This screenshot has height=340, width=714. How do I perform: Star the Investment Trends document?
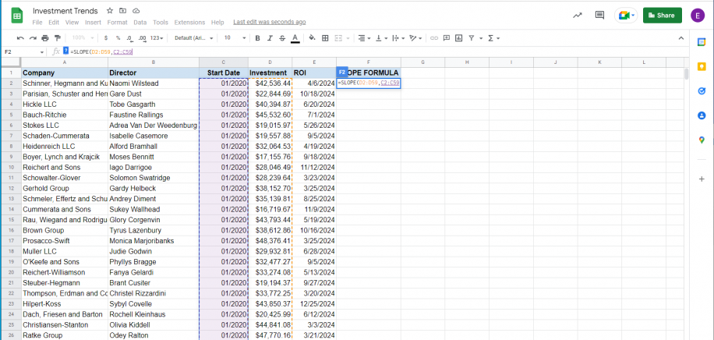110,10
